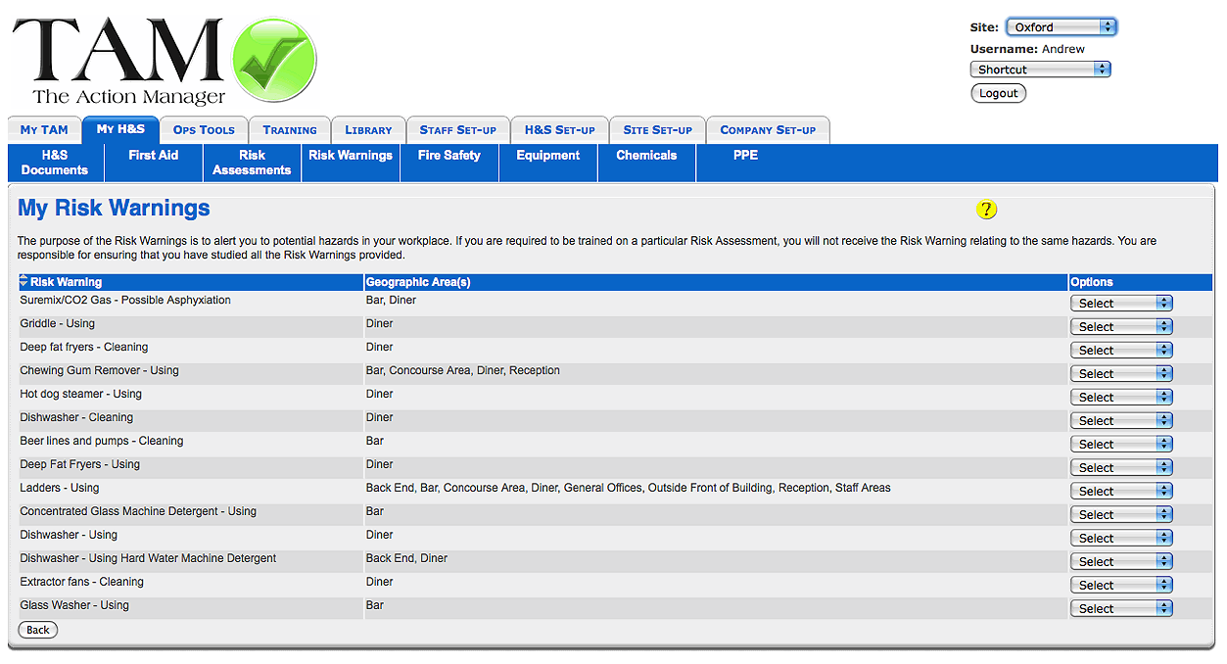This screenshot has height=664, width=1227.
Task: Select the Library tab
Action: 368,130
